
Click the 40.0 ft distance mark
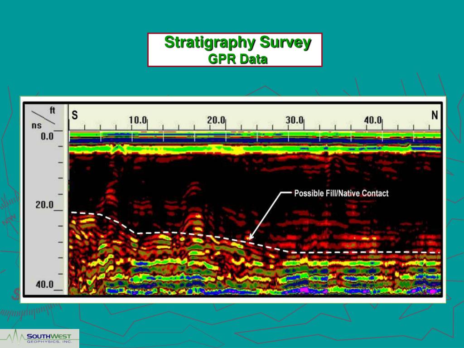coord(373,120)
